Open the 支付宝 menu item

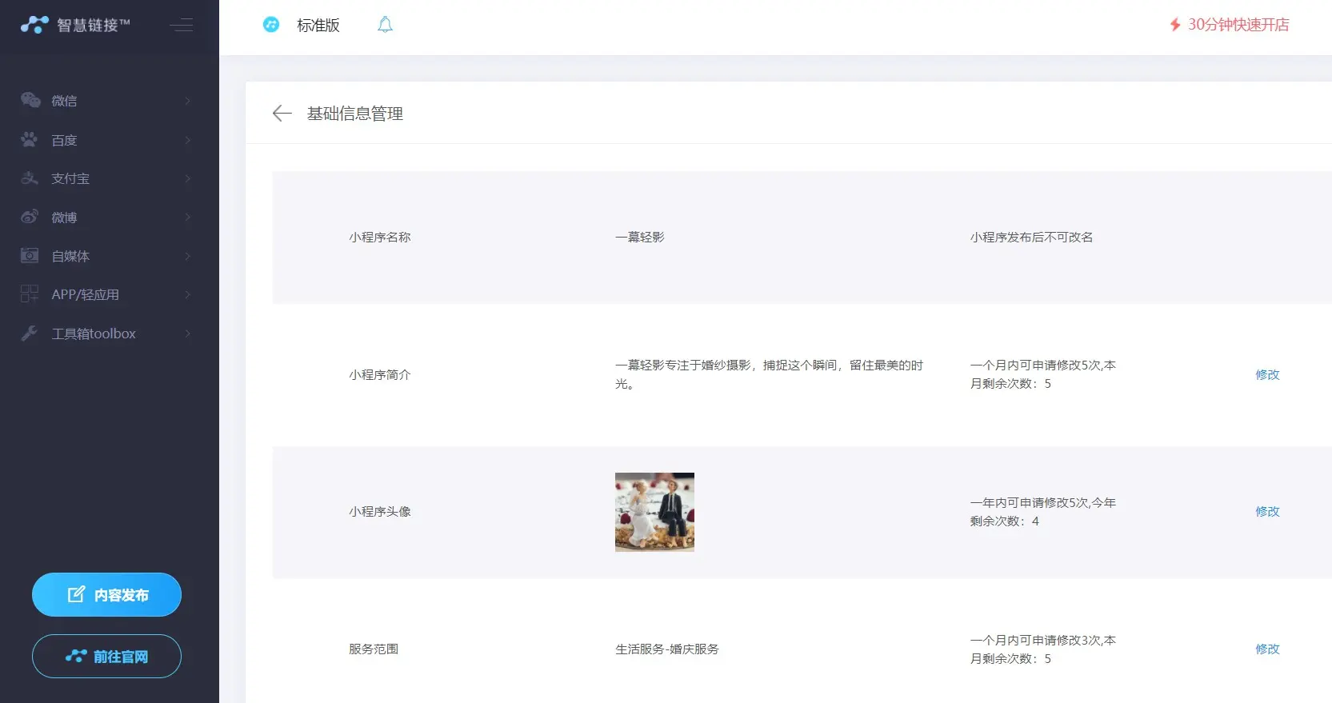(x=70, y=178)
